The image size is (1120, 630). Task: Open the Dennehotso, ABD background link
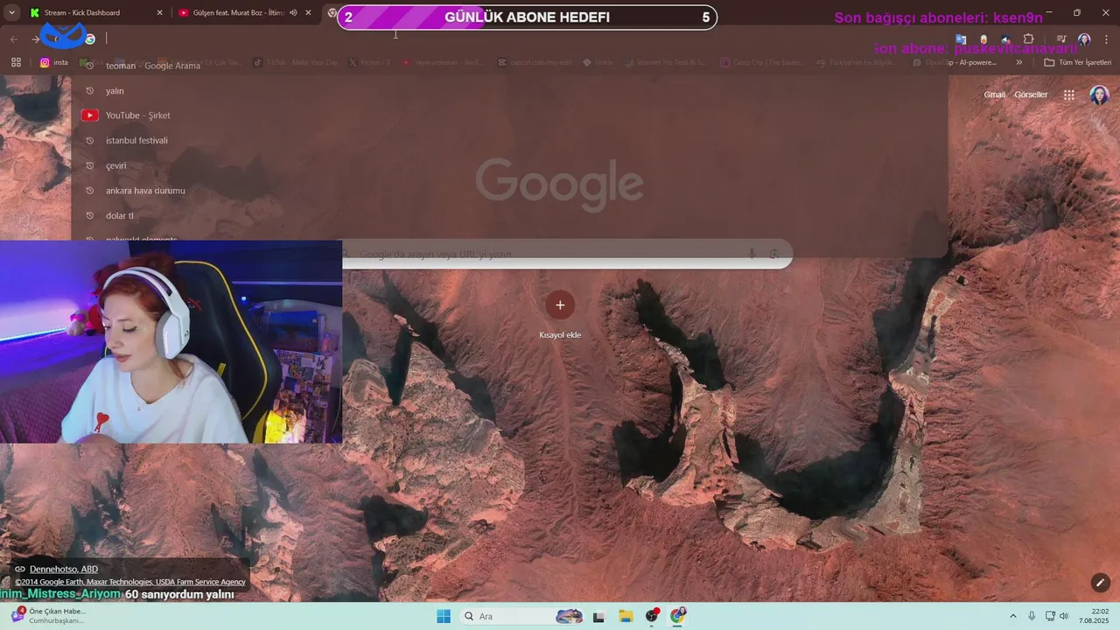click(x=64, y=569)
